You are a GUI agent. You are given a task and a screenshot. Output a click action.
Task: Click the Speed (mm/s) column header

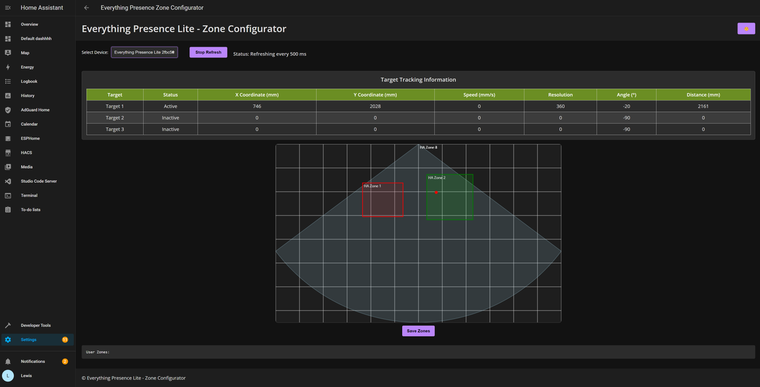(479, 95)
